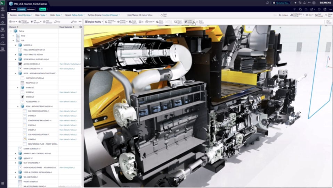333x188 pixels.
Task: Open notifications bell icon
Action: click(304, 3)
